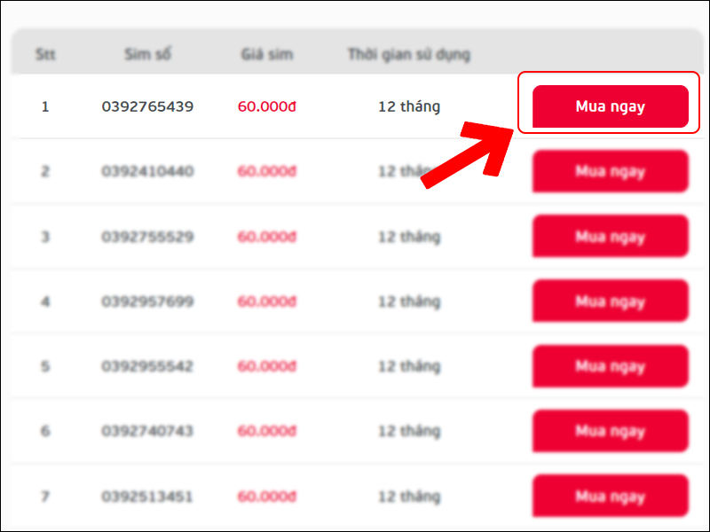Purchase sim 0392740743 via Mua ngay
Screen dimensions: 710x532
click(x=611, y=431)
